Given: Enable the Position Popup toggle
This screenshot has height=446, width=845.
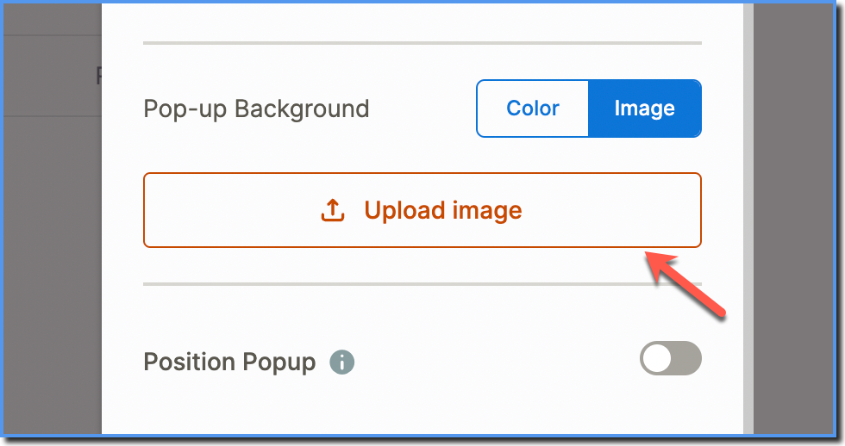Looking at the screenshot, I should pyautogui.click(x=671, y=358).
